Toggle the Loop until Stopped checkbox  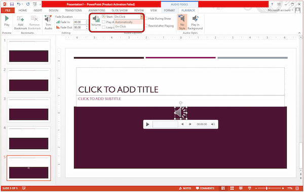[x=104, y=27]
